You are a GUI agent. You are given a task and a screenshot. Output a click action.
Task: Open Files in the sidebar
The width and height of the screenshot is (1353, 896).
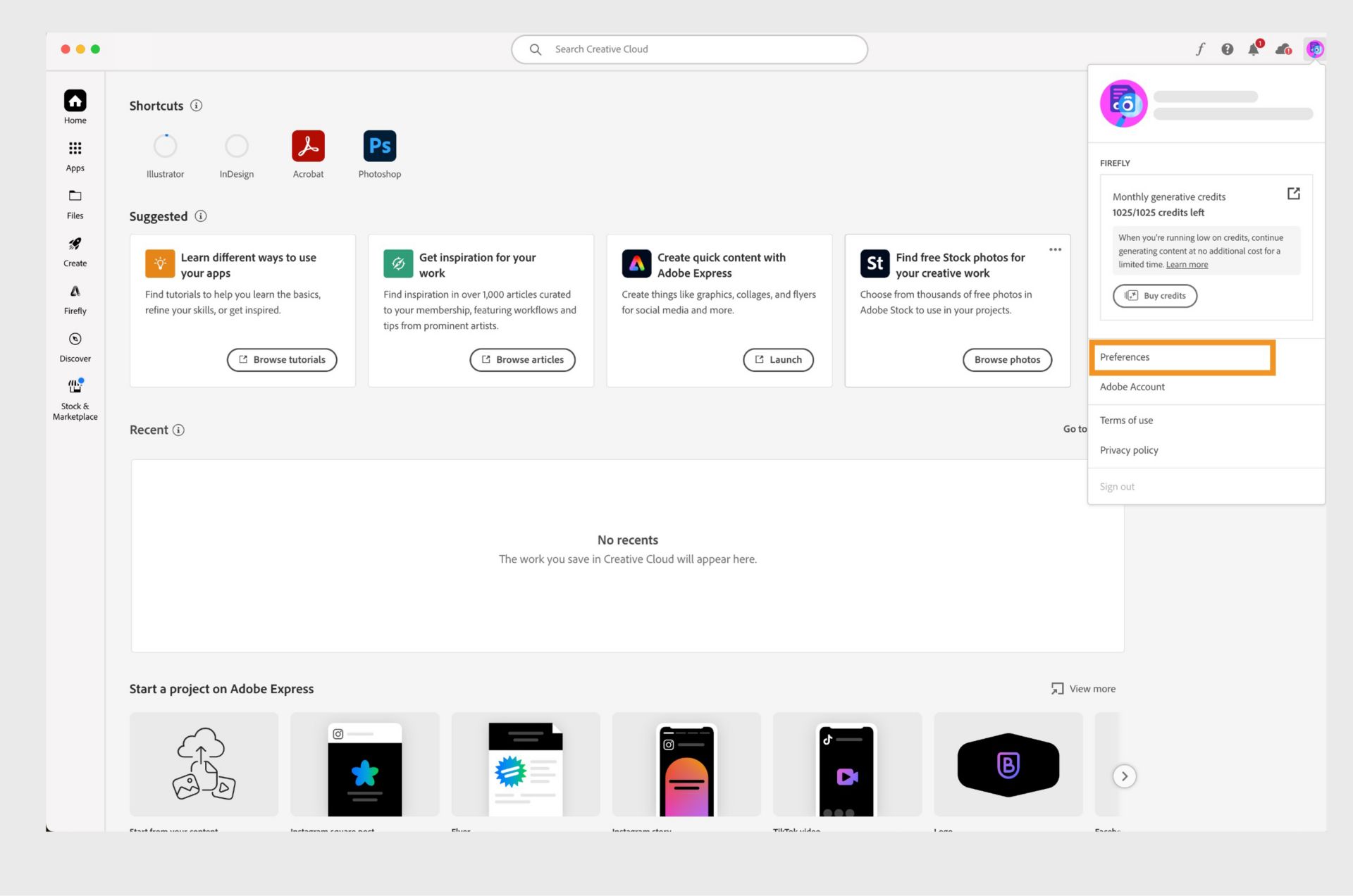(x=75, y=204)
